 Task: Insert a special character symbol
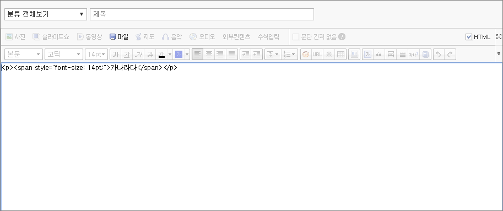click(329, 55)
